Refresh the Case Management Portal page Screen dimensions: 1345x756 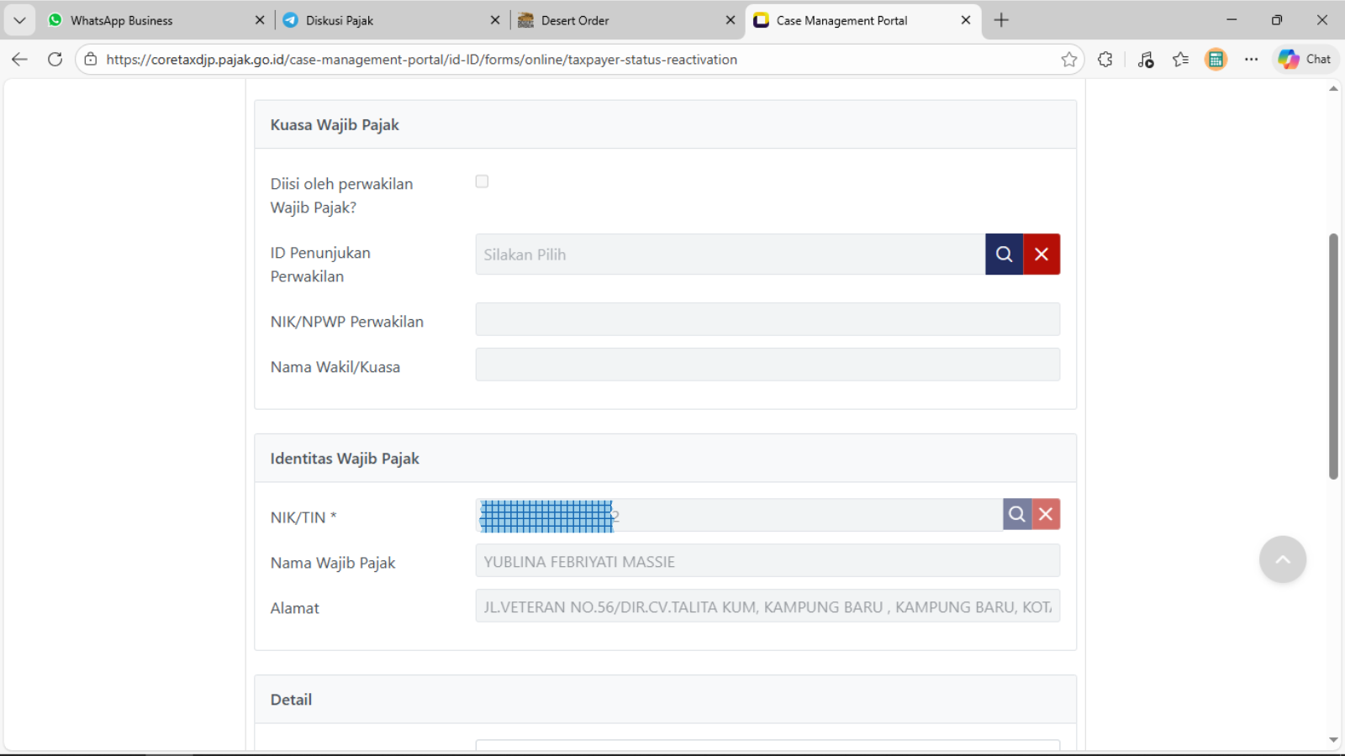click(x=55, y=60)
